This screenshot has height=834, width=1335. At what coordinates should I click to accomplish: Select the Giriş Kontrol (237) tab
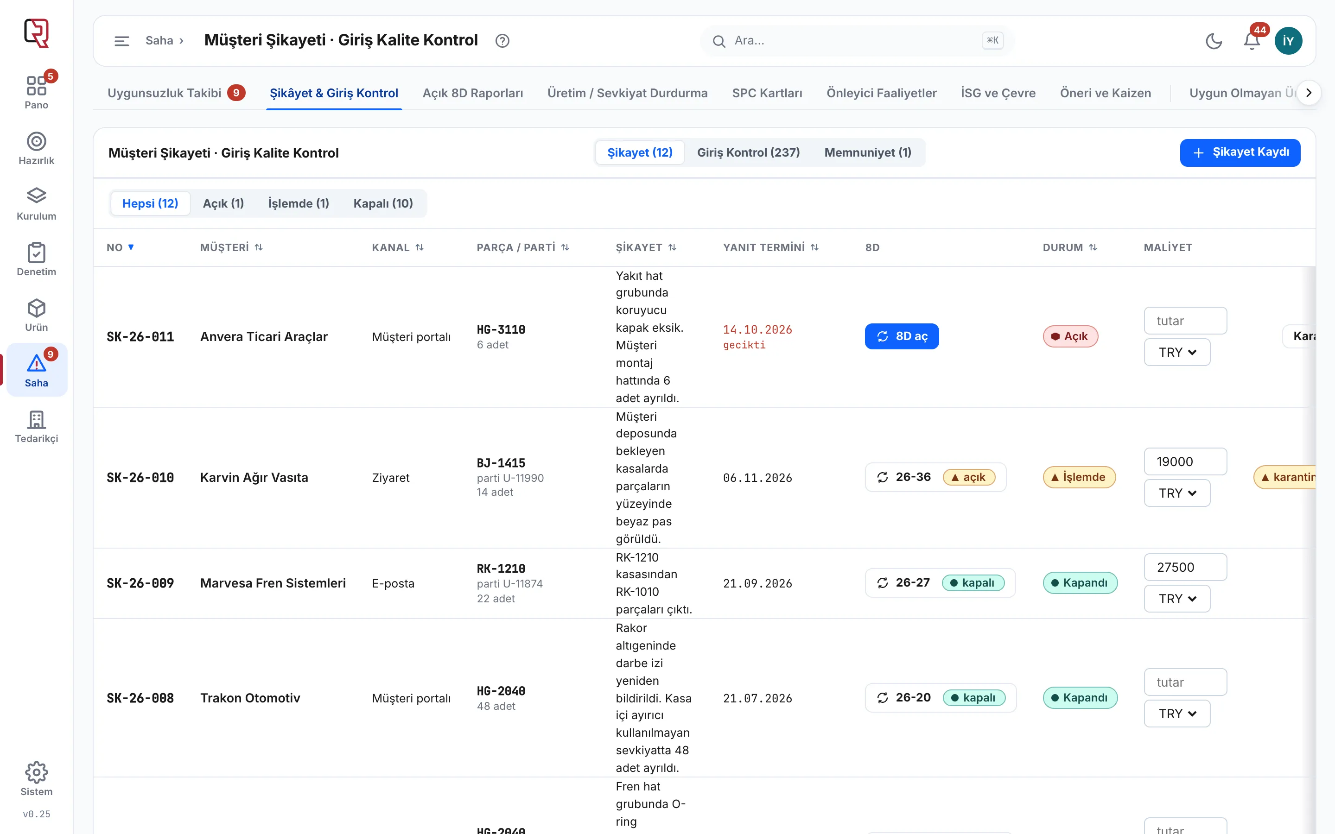748,152
